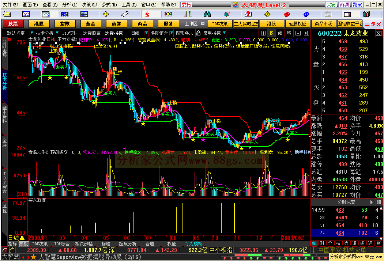Click the 指数 market button
Screen dimensions: 384x261
pyautogui.click(x=65, y=23)
